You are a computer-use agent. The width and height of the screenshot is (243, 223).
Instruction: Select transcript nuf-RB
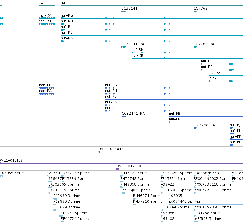click(x=137, y=55)
